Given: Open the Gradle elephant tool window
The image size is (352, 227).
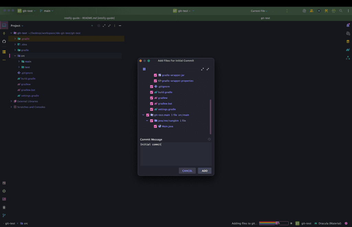Looking at the screenshot, I should pos(348,50).
